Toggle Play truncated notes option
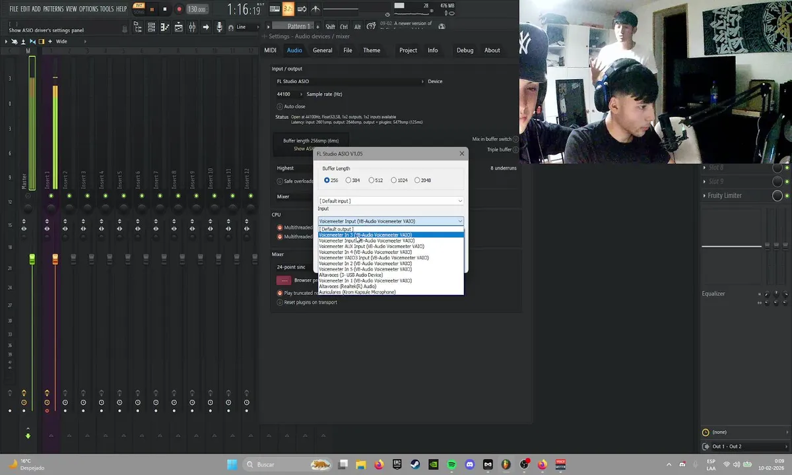792x475 pixels. tap(280, 293)
